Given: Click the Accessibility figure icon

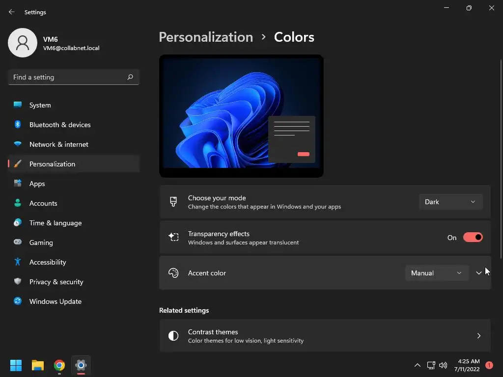Looking at the screenshot, I should [18, 262].
